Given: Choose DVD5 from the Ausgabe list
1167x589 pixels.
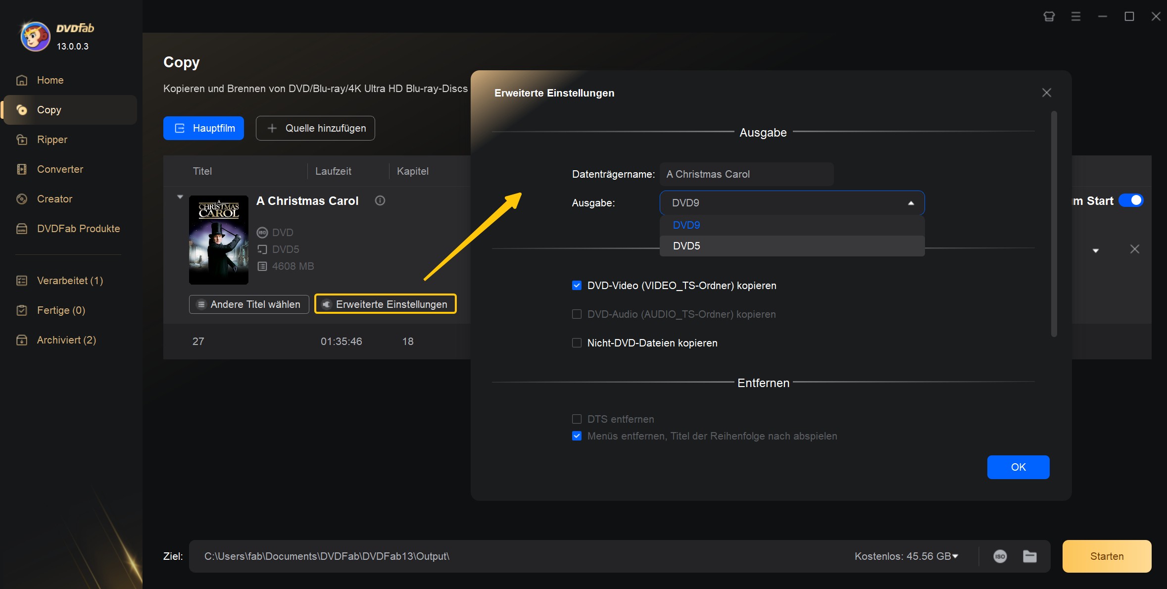Looking at the screenshot, I should (x=792, y=246).
